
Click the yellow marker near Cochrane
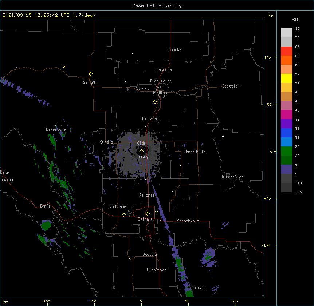[x=124, y=214]
